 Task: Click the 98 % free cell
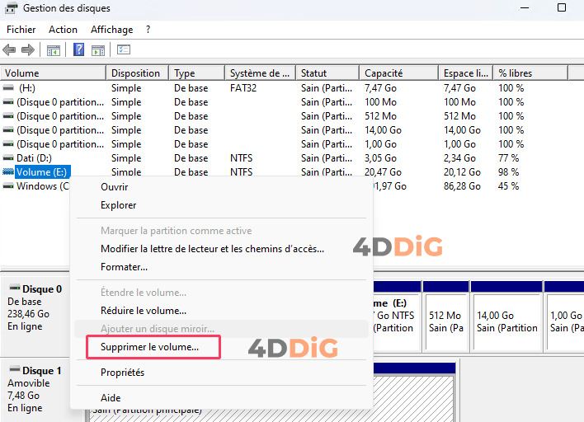click(x=508, y=172)
